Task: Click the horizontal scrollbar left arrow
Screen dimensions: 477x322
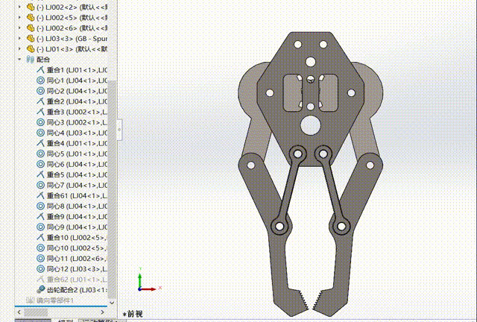Action: click(19, 312)
